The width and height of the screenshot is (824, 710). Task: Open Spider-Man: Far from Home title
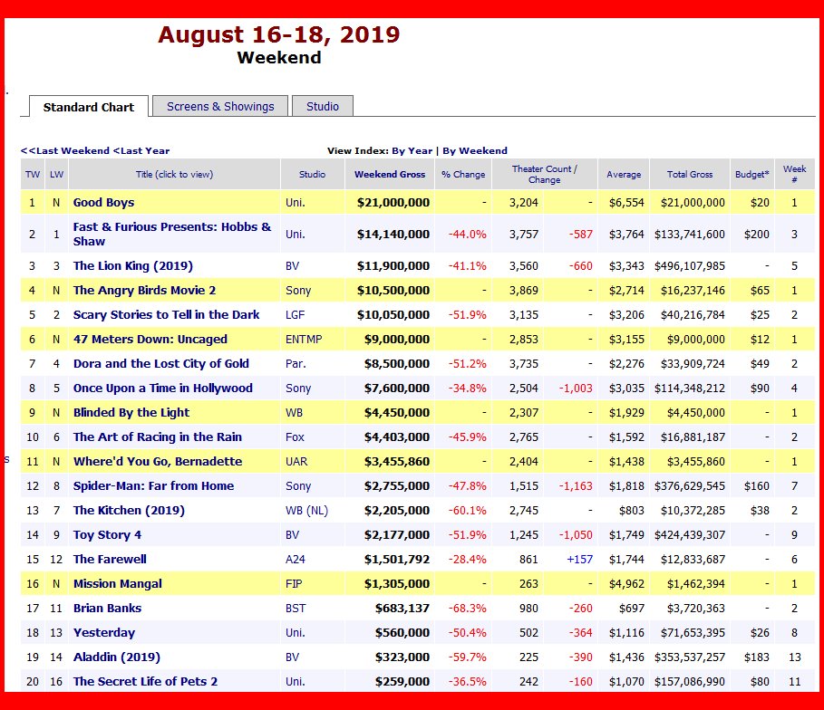[153, 486]
